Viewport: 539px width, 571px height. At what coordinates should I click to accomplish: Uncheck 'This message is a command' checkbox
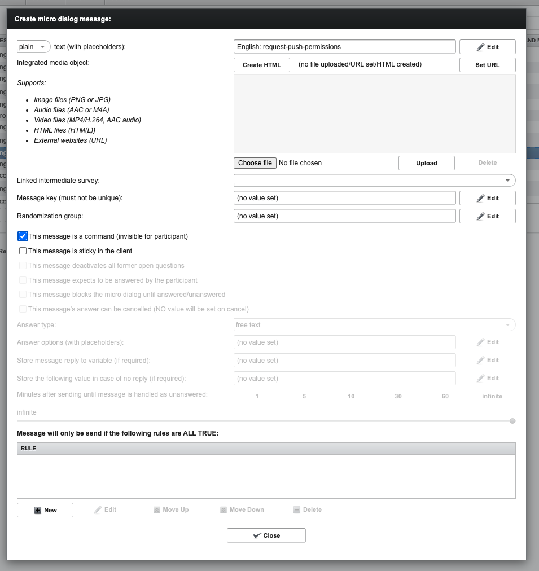click(x=23, y=236)
